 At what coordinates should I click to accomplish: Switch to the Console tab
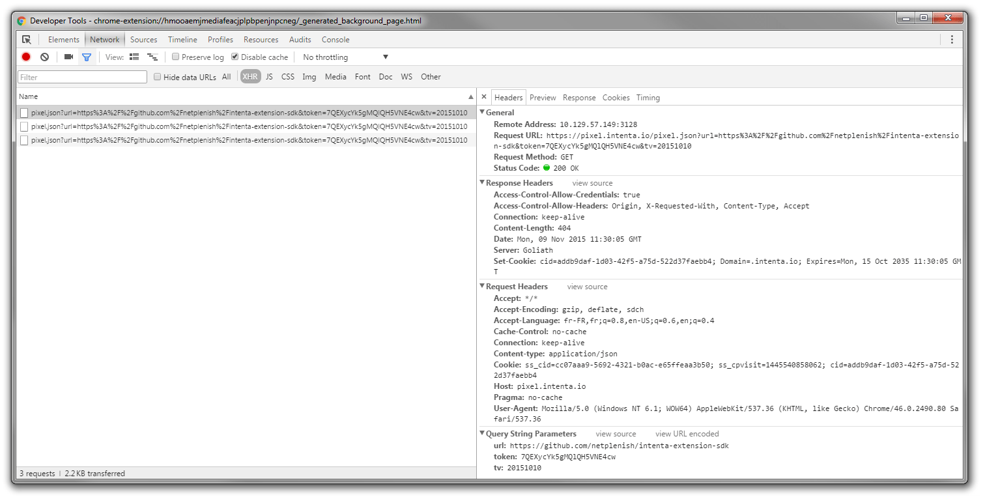pyautogui.click(x=335, y=39)
